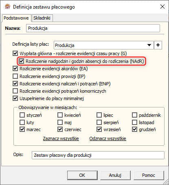The width and height of the screenshot is (169, 185).
Task: Click the Odznacz wszystkie link
Action: tap(108, 138)
